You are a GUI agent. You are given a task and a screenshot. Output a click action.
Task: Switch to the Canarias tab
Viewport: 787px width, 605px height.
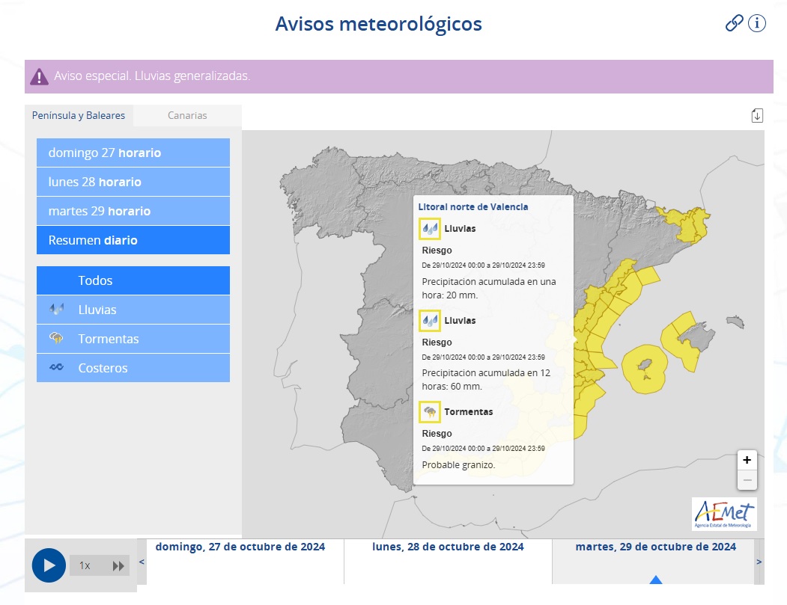187,115
